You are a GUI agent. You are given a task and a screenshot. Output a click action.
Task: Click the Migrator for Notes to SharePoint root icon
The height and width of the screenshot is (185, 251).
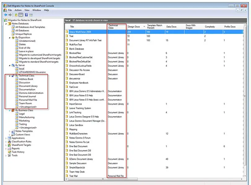tap(6, 20)
